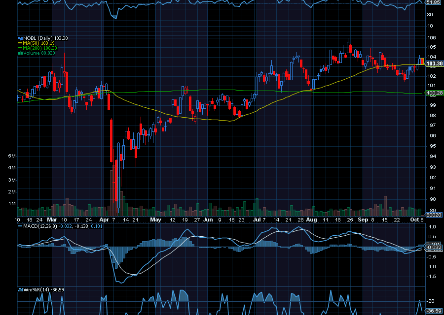This screenshot has width=444, height=315.
Task: Click the Wm%R indicator icon
Action: pyautogui.click(x=20, y=290)
